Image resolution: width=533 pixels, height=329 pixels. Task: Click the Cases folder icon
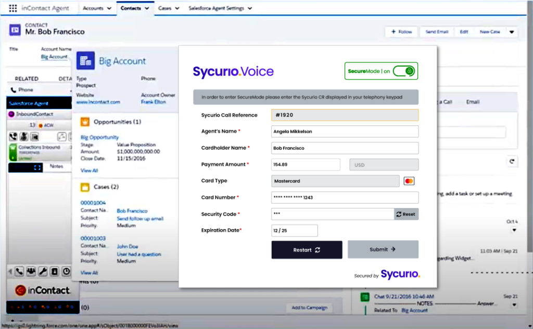[85, 187]
